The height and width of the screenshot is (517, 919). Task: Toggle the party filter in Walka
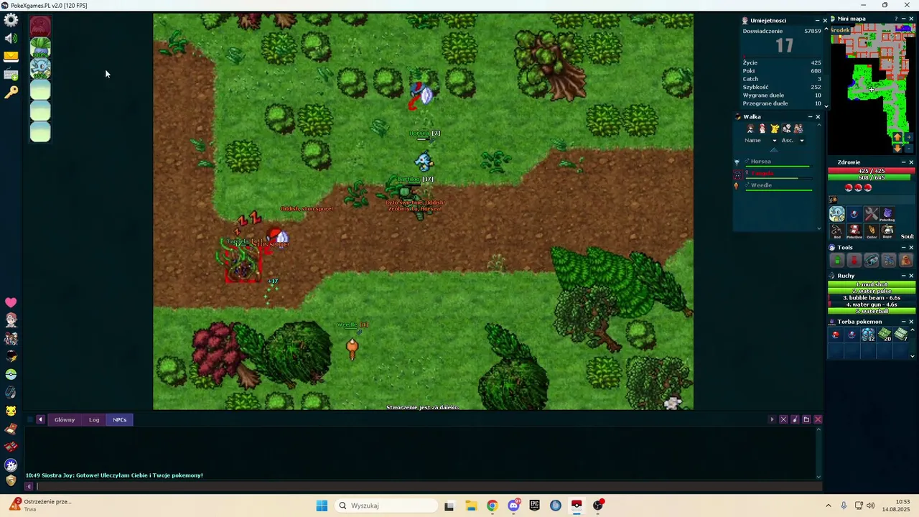[798, 129]
